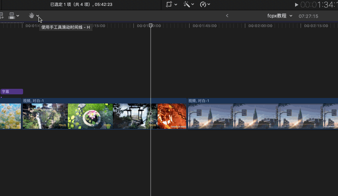This screenshot has width=338, height=196.
Task: Open the tool selection chevron beside Hand tool
Action: (38, 15)
